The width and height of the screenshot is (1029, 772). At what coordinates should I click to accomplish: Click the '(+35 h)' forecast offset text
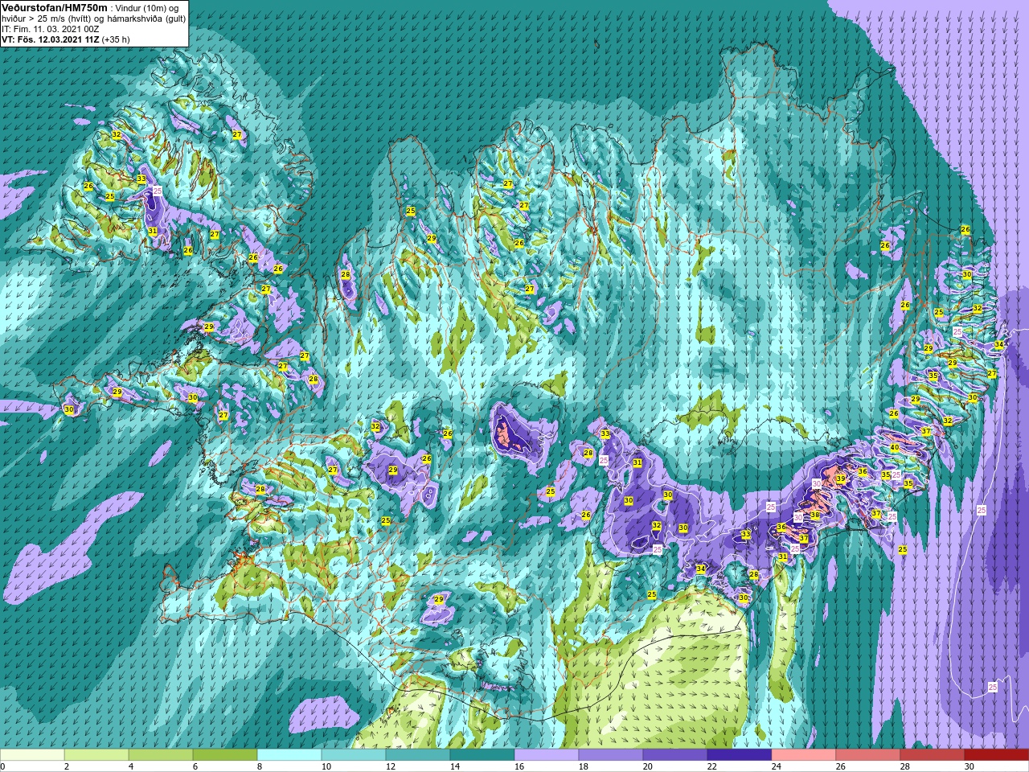(x=116, y=39)
